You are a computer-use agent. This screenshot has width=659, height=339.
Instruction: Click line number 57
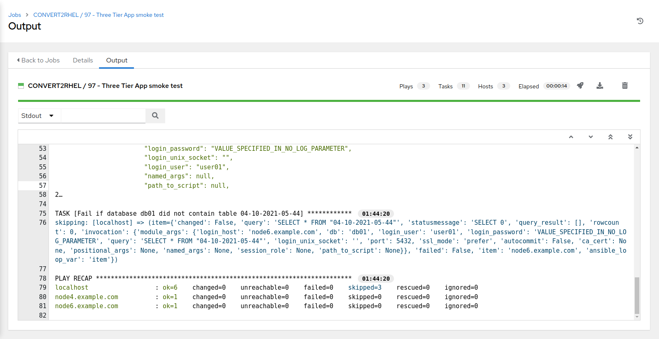tap(43, 186)
